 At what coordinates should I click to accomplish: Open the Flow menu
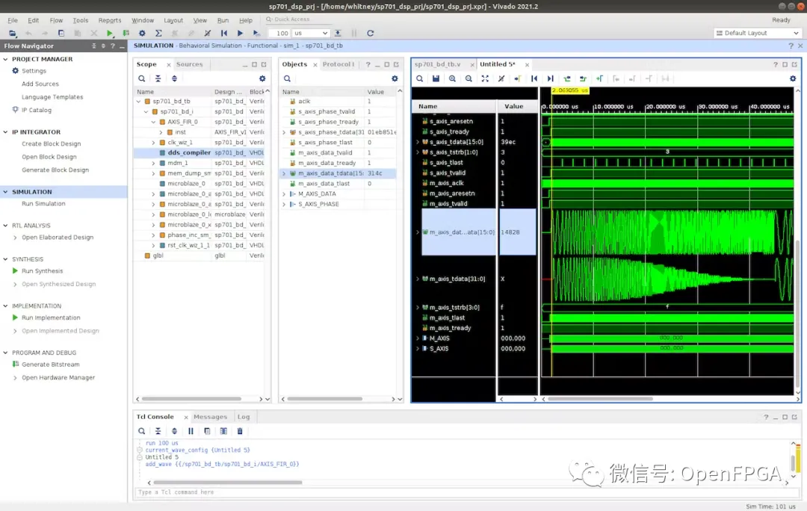tap(56, 20)
